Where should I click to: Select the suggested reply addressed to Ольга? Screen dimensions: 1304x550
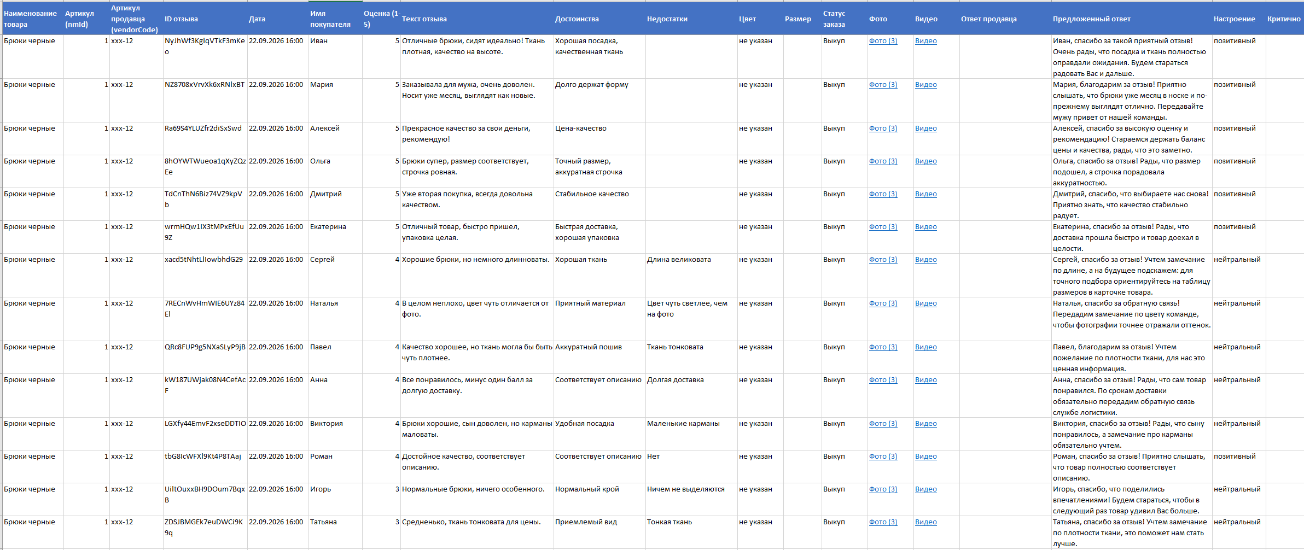point(1132,171)
